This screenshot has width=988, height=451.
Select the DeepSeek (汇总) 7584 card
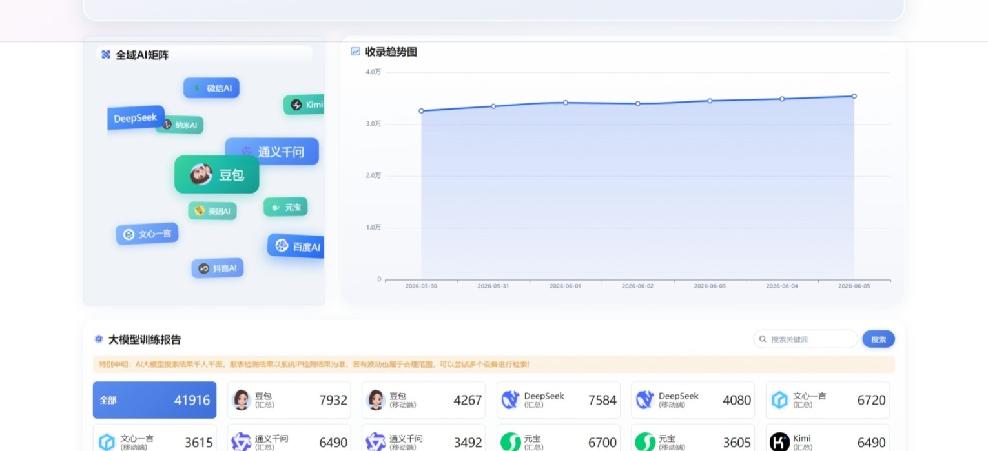pyautogui.click(x=559, y=400)
